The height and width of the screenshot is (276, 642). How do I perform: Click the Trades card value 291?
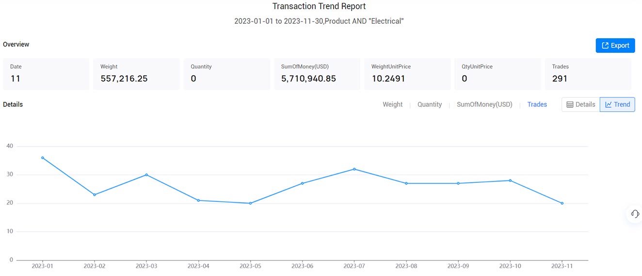pyautogui.click(x=560, y=79)
